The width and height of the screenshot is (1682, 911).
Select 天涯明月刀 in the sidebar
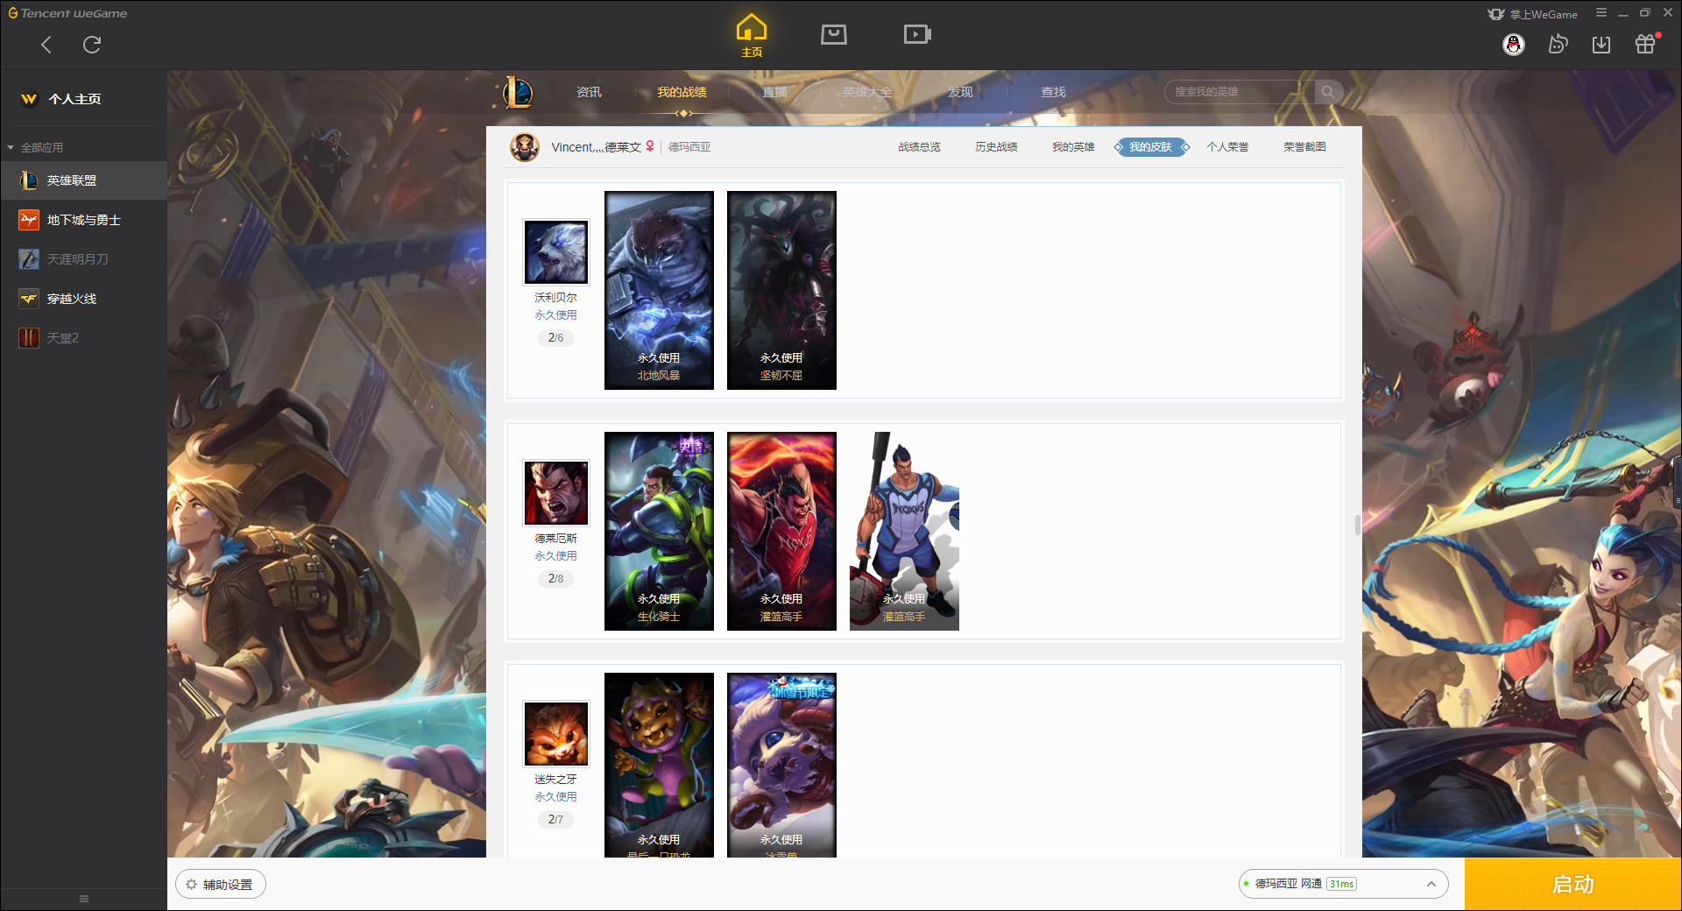83,259
